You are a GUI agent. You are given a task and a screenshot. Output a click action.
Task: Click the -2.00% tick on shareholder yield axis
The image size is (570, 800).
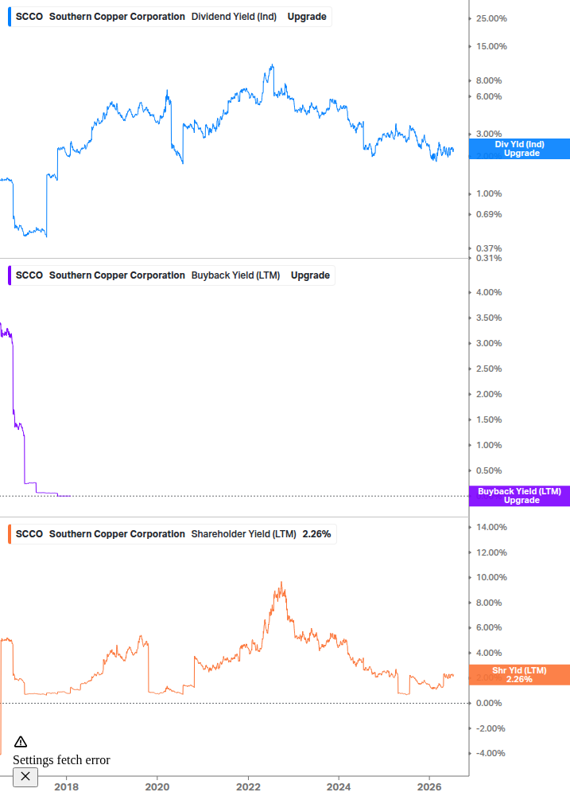(491, 728)
